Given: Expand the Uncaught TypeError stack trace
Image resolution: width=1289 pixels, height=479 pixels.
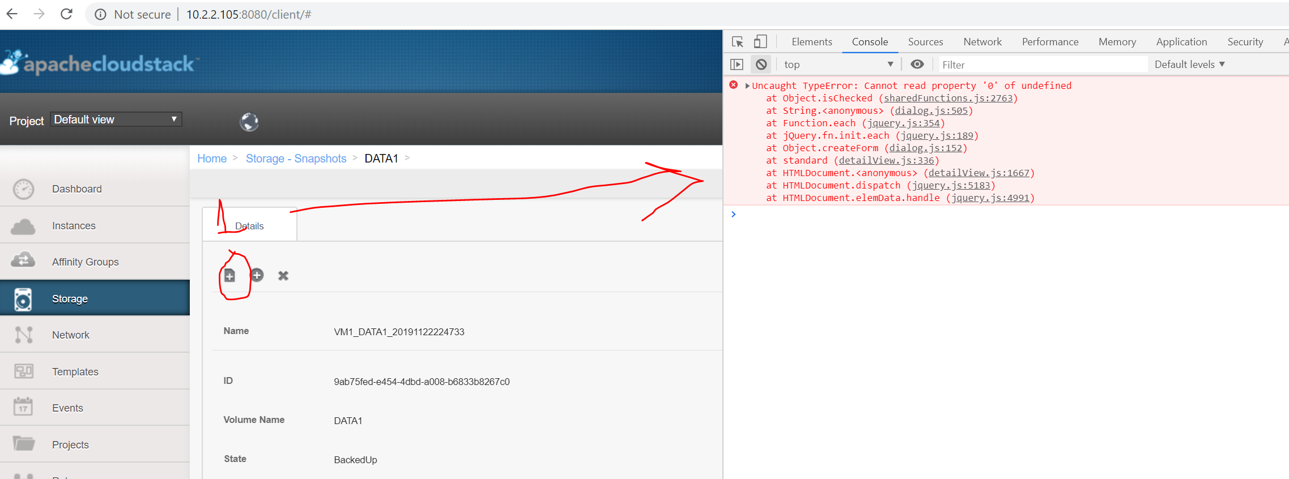Looking at the screenshot, I should pyautogui.click(x=747, y=86).
